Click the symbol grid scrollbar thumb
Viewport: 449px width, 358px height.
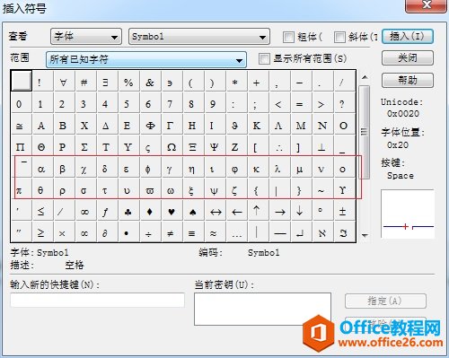point(365,132)
